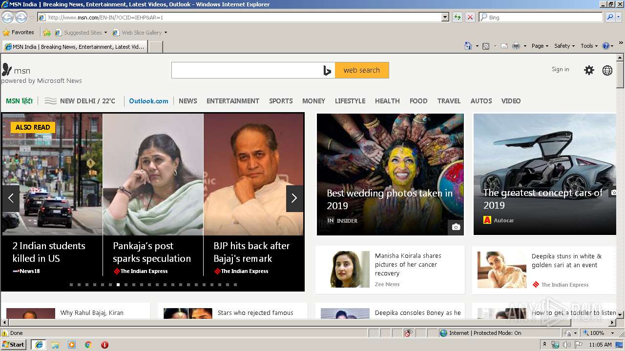Click the Read Mail envelope icon
Viewport: 625px width, 351px height.
504,46
